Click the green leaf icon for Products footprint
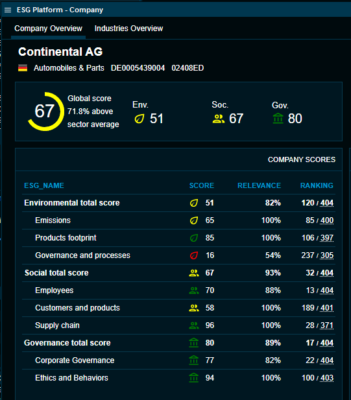Image resolution: width=351 pixels, height=400 pixels. [x=194, y=238]
